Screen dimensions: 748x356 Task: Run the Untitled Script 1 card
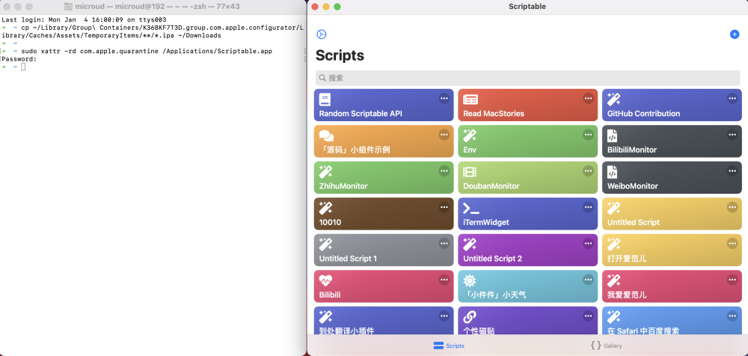(384, 250)
